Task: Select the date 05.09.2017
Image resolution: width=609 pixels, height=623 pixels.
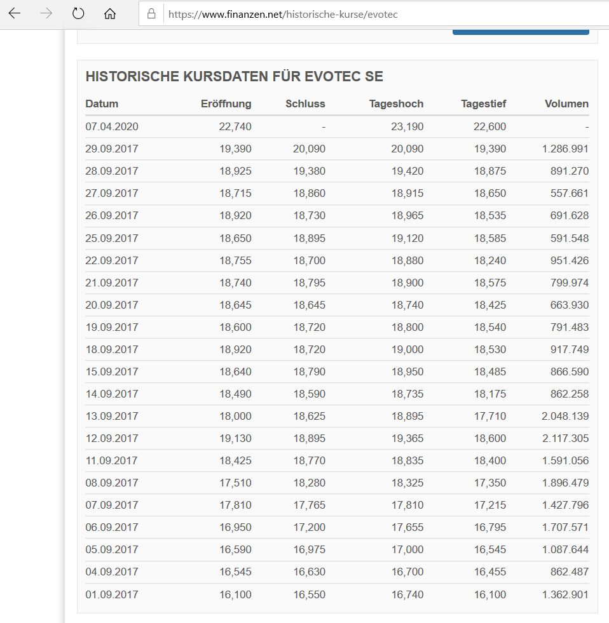Action: (112, 549)
